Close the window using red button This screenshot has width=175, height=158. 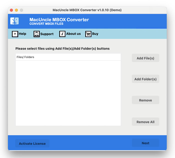(11, 10)
